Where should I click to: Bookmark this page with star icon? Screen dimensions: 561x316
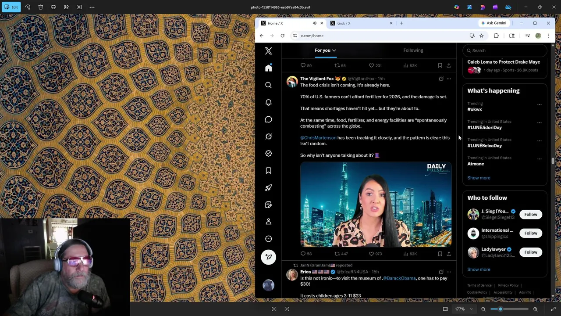click(x=481, y=36)
